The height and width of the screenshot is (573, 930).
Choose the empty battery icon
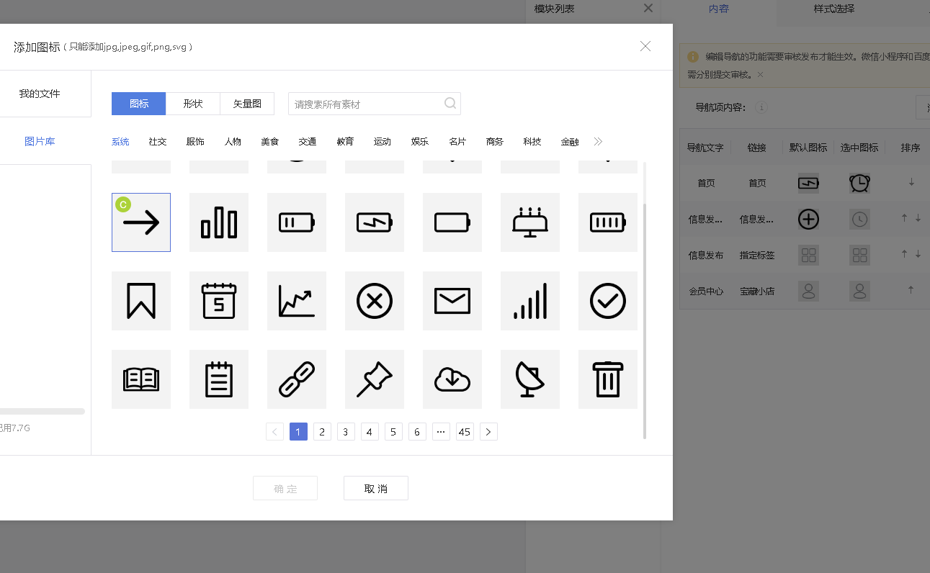(452, 222)
